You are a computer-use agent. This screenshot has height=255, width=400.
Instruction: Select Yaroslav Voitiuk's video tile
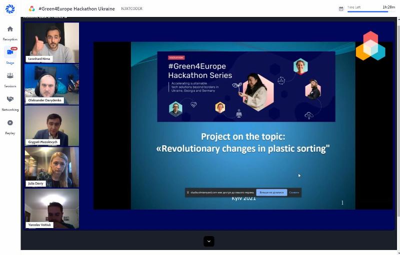[x=52, y=209]
